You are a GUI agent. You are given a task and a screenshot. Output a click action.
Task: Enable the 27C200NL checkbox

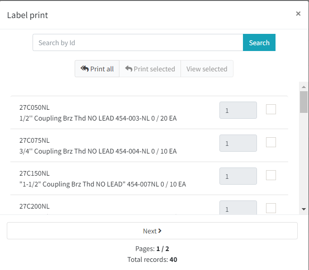[271, 208]
